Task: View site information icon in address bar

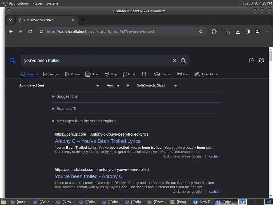Action: point(41,31)
